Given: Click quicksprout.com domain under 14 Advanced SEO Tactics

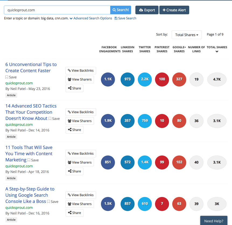Looking at the screenshot, I should (x=19, y=124).
